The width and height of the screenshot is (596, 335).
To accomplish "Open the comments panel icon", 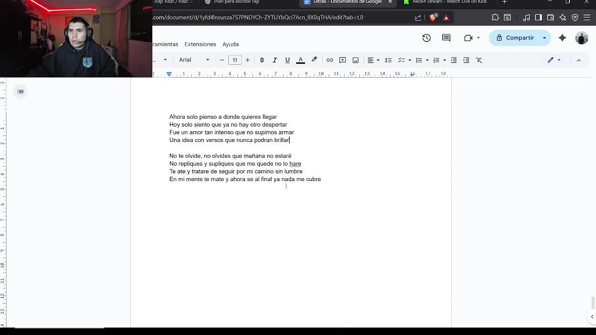I will pyautogui.click(x=446, y=38).
